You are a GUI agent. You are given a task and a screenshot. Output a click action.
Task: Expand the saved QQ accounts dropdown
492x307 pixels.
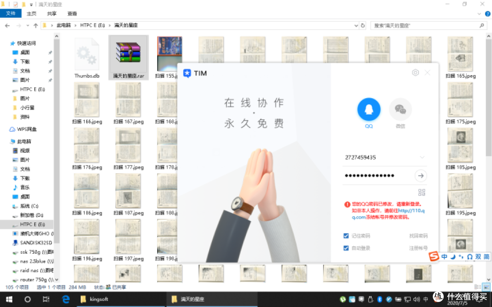pos(422,157)
